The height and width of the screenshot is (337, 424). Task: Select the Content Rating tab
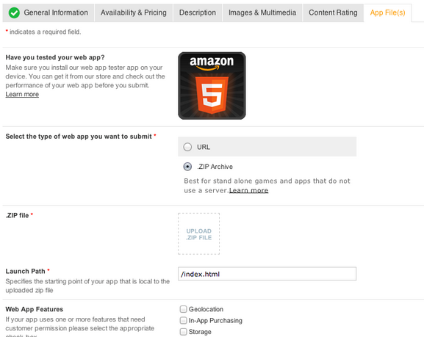pyautogui.click(x=333, y=12)
